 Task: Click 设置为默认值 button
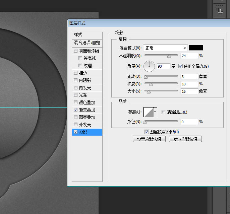pyautogui.click(x=149, y=139)
